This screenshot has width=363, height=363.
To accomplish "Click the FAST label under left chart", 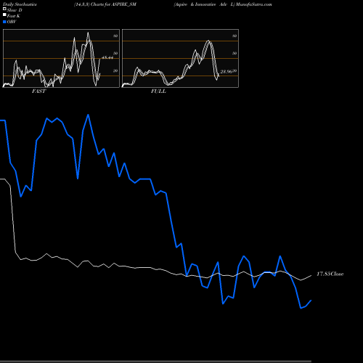I will (38, 91).
